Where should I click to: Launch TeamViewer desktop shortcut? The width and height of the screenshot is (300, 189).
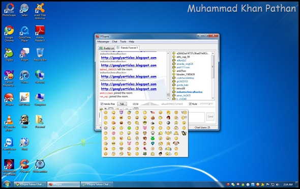pos(9,145)
